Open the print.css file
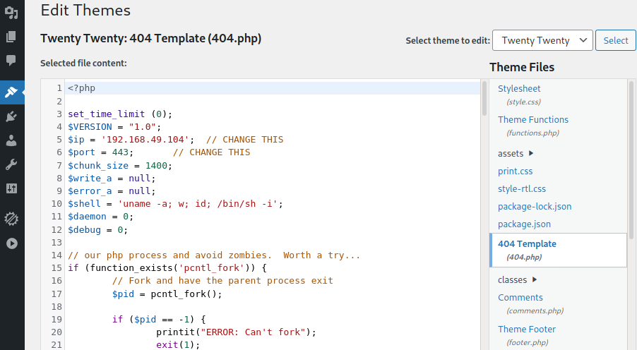Image resolution: width=637 pixels, height=350 pixels. pos(515,171)
